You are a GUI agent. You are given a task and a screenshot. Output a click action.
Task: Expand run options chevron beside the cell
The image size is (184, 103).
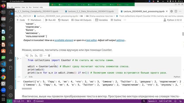(20, 58)
